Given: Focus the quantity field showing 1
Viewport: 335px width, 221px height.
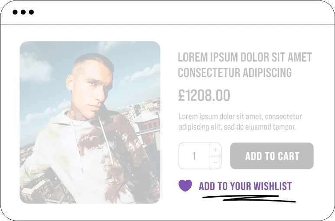Looking at the screenshot, I should tap(194, 156).
